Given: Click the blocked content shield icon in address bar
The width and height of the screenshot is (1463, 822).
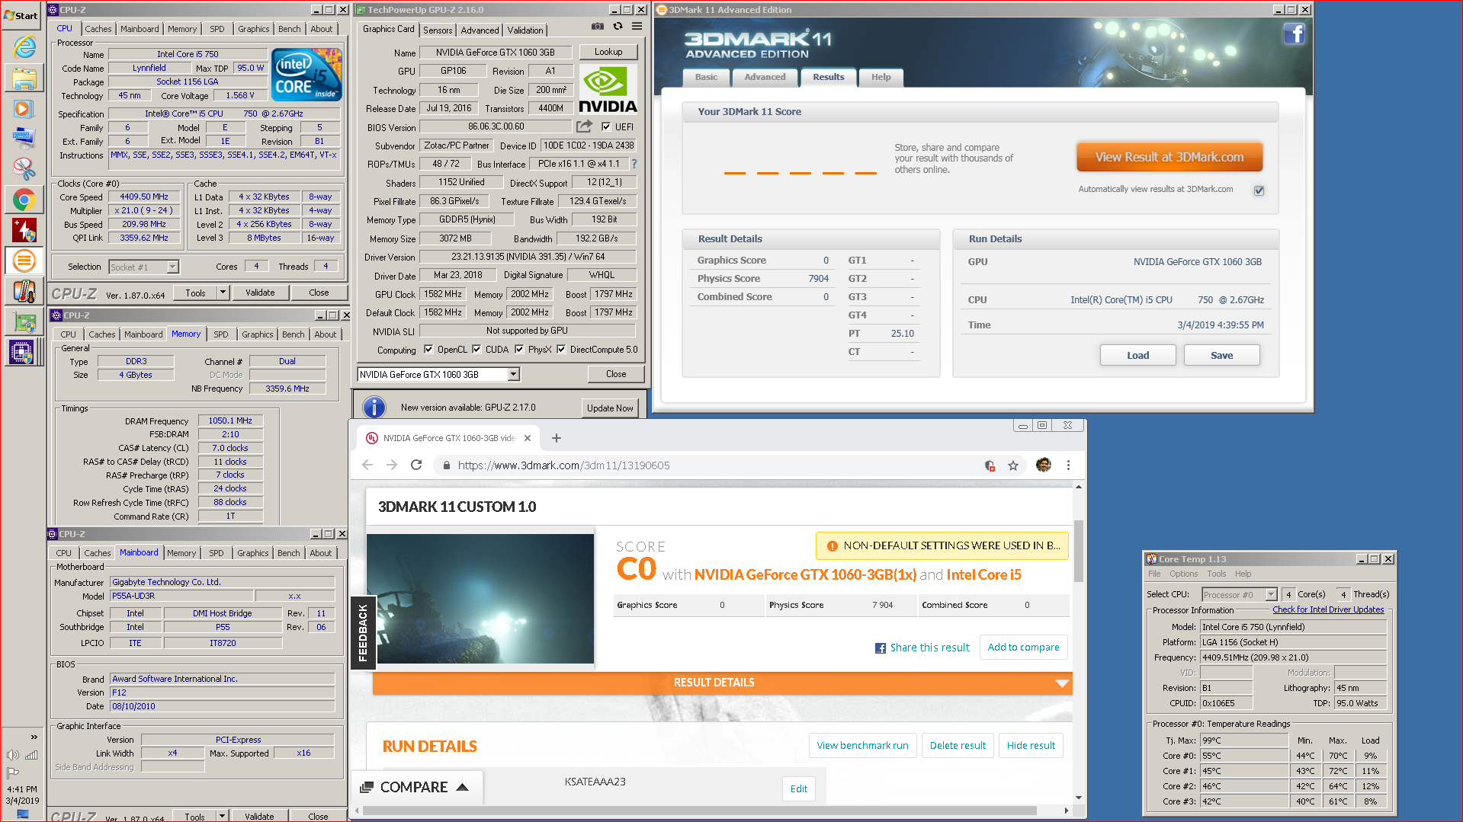Looking at the screenshot, I should [990, 465].
